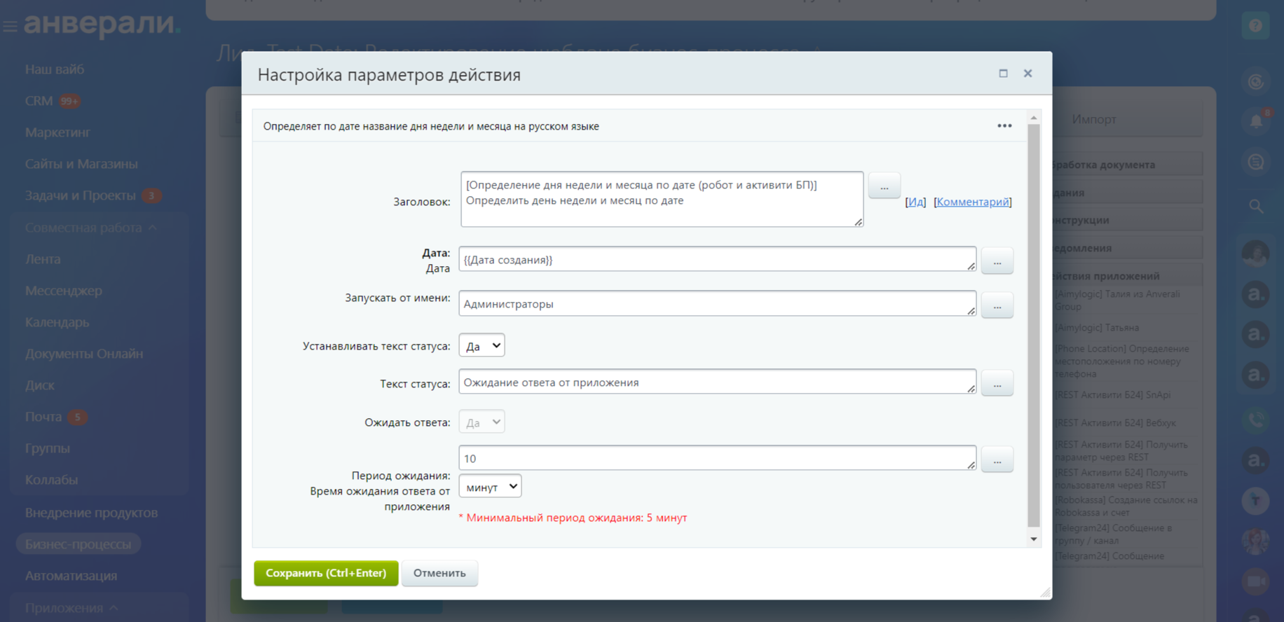The height and width of the screenshot is (622, 1284).
Task: Click the Дата input field
Action: (715, 260)
